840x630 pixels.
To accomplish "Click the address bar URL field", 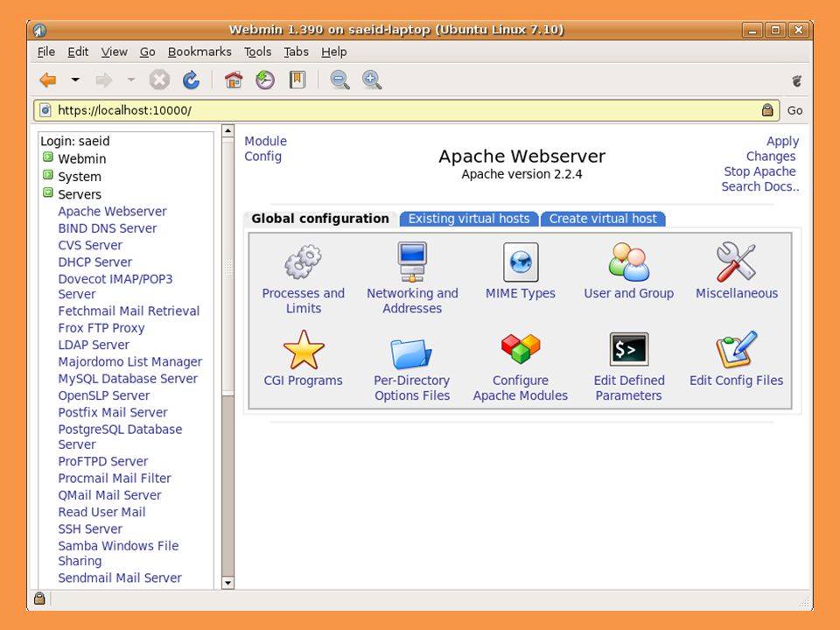I will [406, 110].
